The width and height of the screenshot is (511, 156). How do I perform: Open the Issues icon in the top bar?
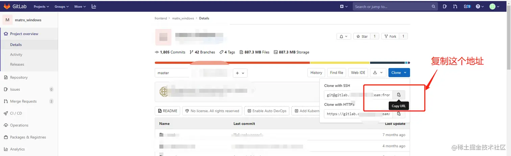[445, 6]
